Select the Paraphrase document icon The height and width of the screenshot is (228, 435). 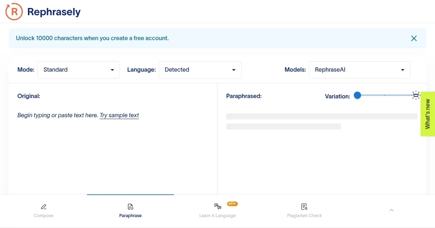click(130, 207)
